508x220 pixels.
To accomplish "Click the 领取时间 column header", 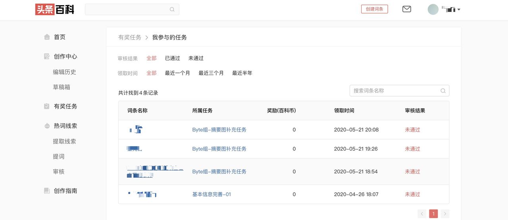I will pos(344,111).
